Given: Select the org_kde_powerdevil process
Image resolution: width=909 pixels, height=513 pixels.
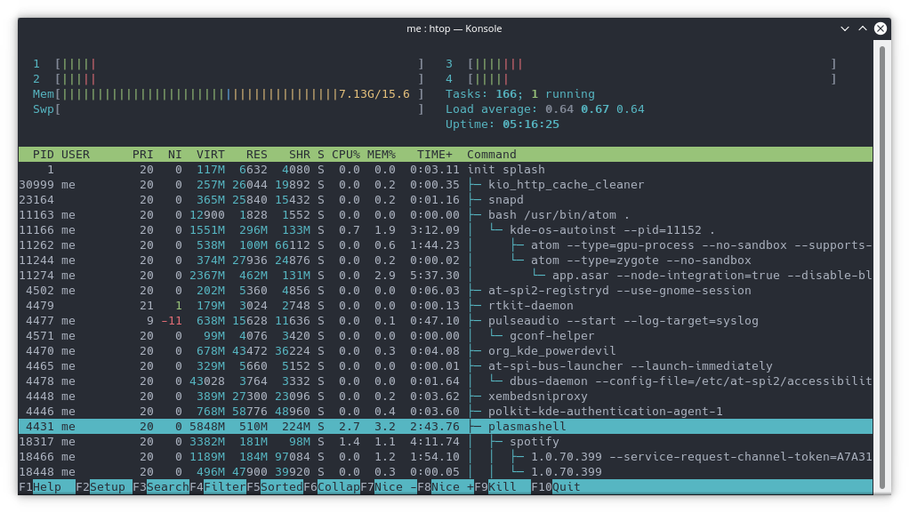Looking at the screenshot, I should coord(446,350).
